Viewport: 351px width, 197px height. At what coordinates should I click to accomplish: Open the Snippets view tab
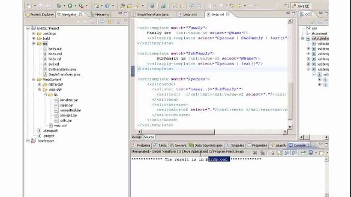[235, 146]
